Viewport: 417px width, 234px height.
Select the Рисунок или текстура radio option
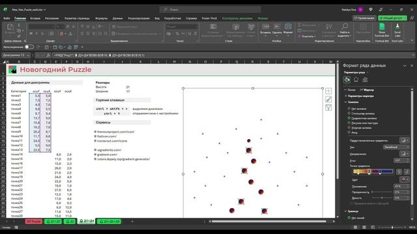tap(349, 123)
